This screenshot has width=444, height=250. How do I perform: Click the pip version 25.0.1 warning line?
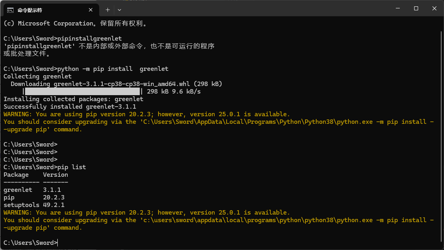(x=145, y=114)
